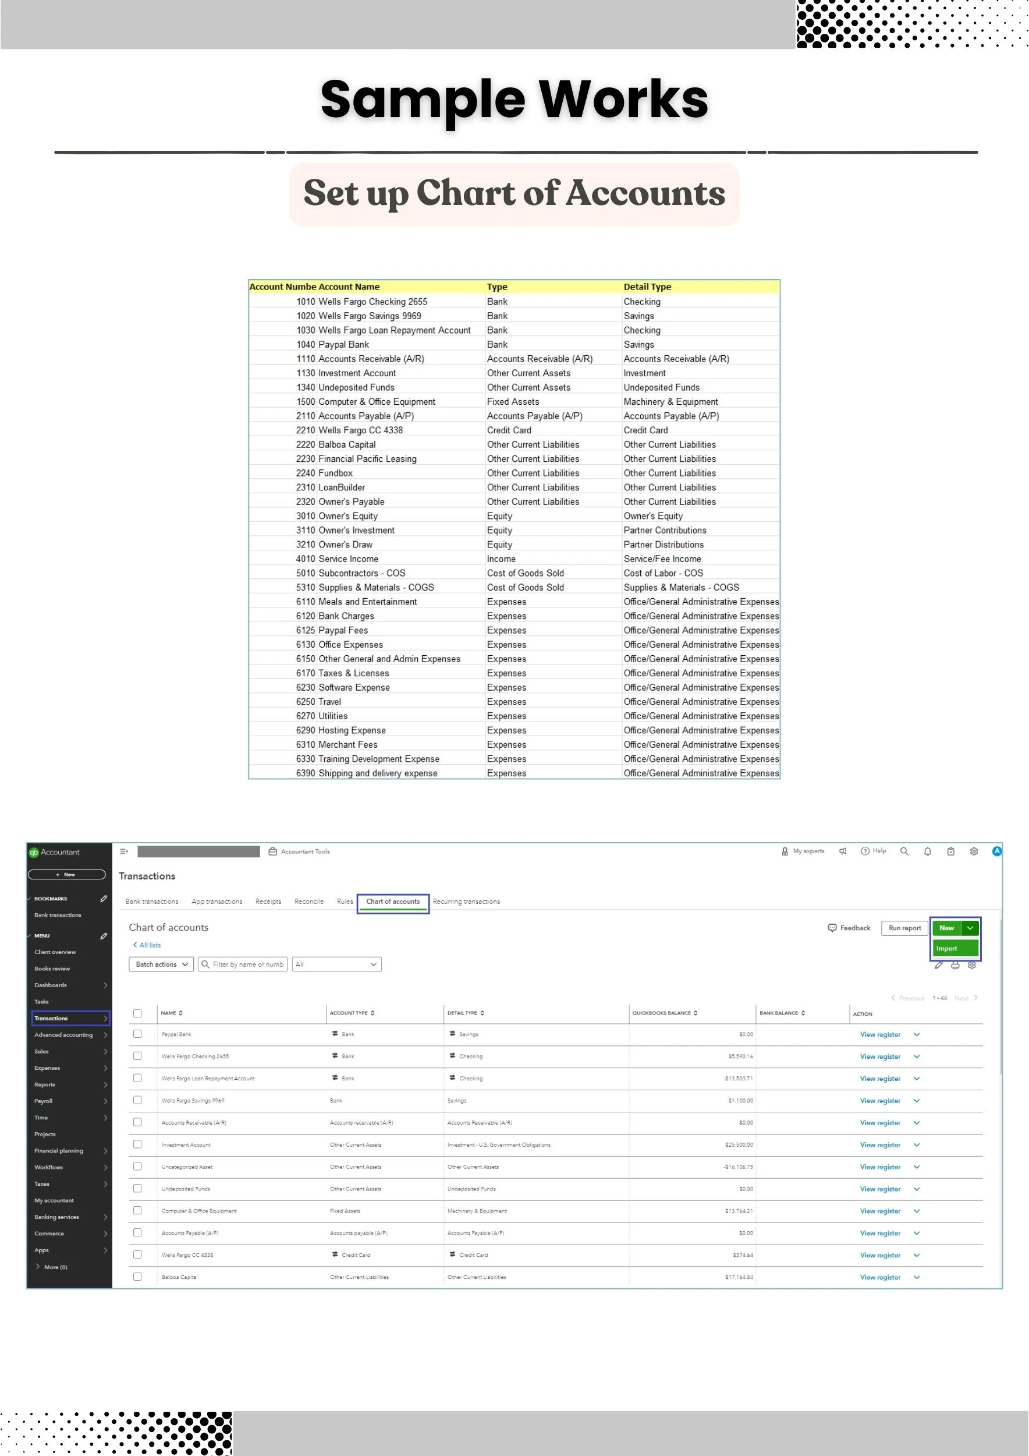Select Balboa Capital checkbox
Image resolution: width=1029 pixels, height=1456 pixels.
(137, 1277)
